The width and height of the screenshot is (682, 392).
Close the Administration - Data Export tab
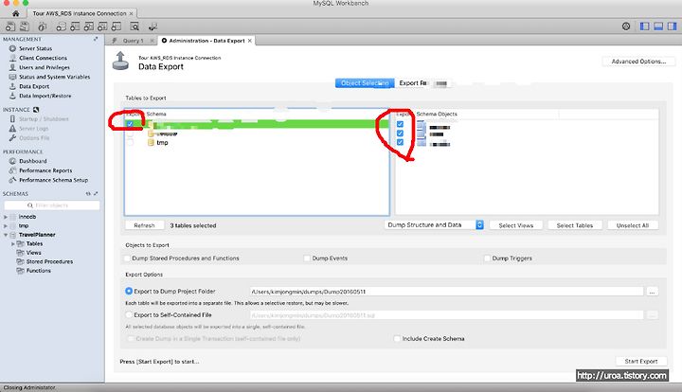tap(250, 41)
